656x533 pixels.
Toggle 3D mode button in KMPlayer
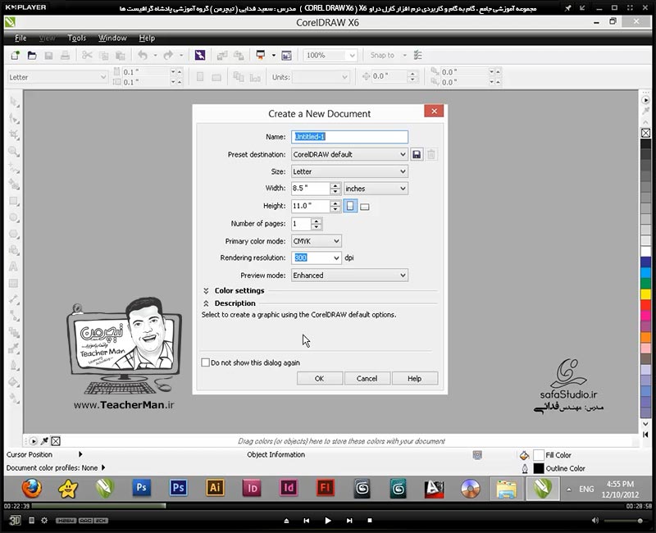point(15,520)
